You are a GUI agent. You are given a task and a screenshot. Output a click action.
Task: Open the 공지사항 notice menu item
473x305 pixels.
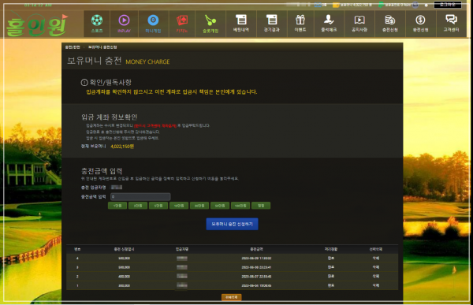[x=359, y=24]
